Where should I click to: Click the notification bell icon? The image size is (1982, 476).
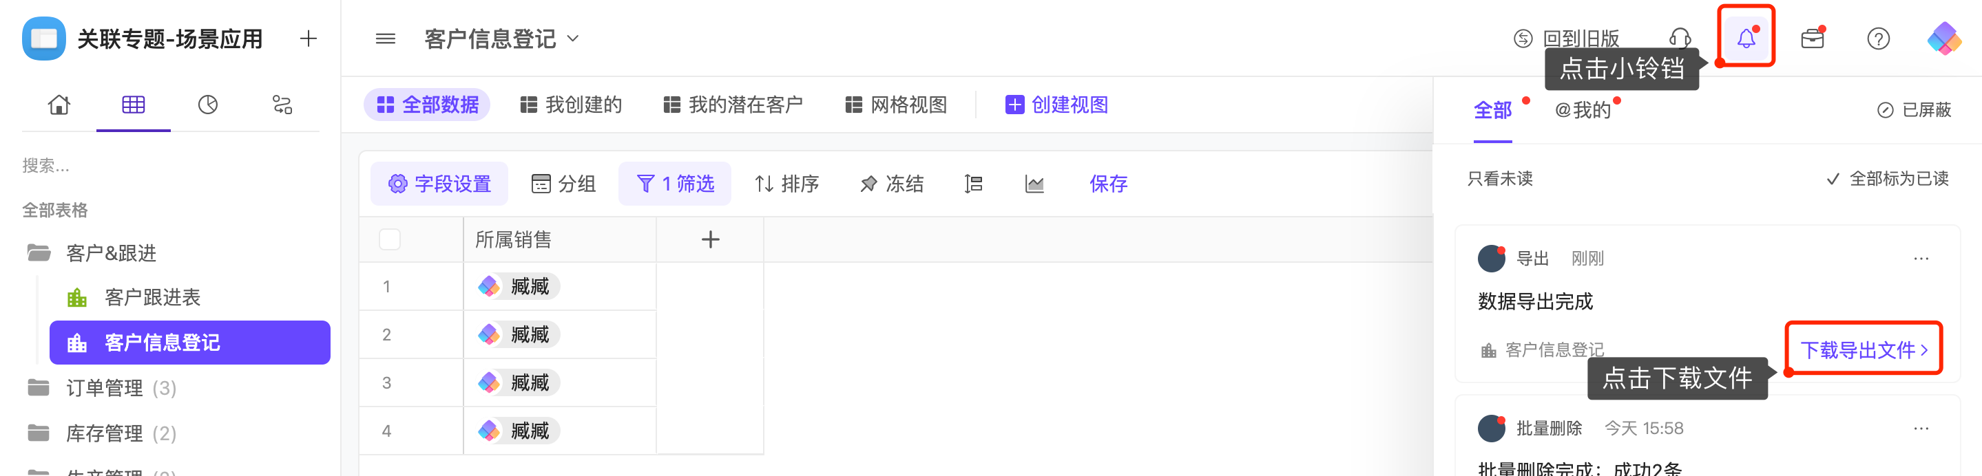click(1746, 37)
